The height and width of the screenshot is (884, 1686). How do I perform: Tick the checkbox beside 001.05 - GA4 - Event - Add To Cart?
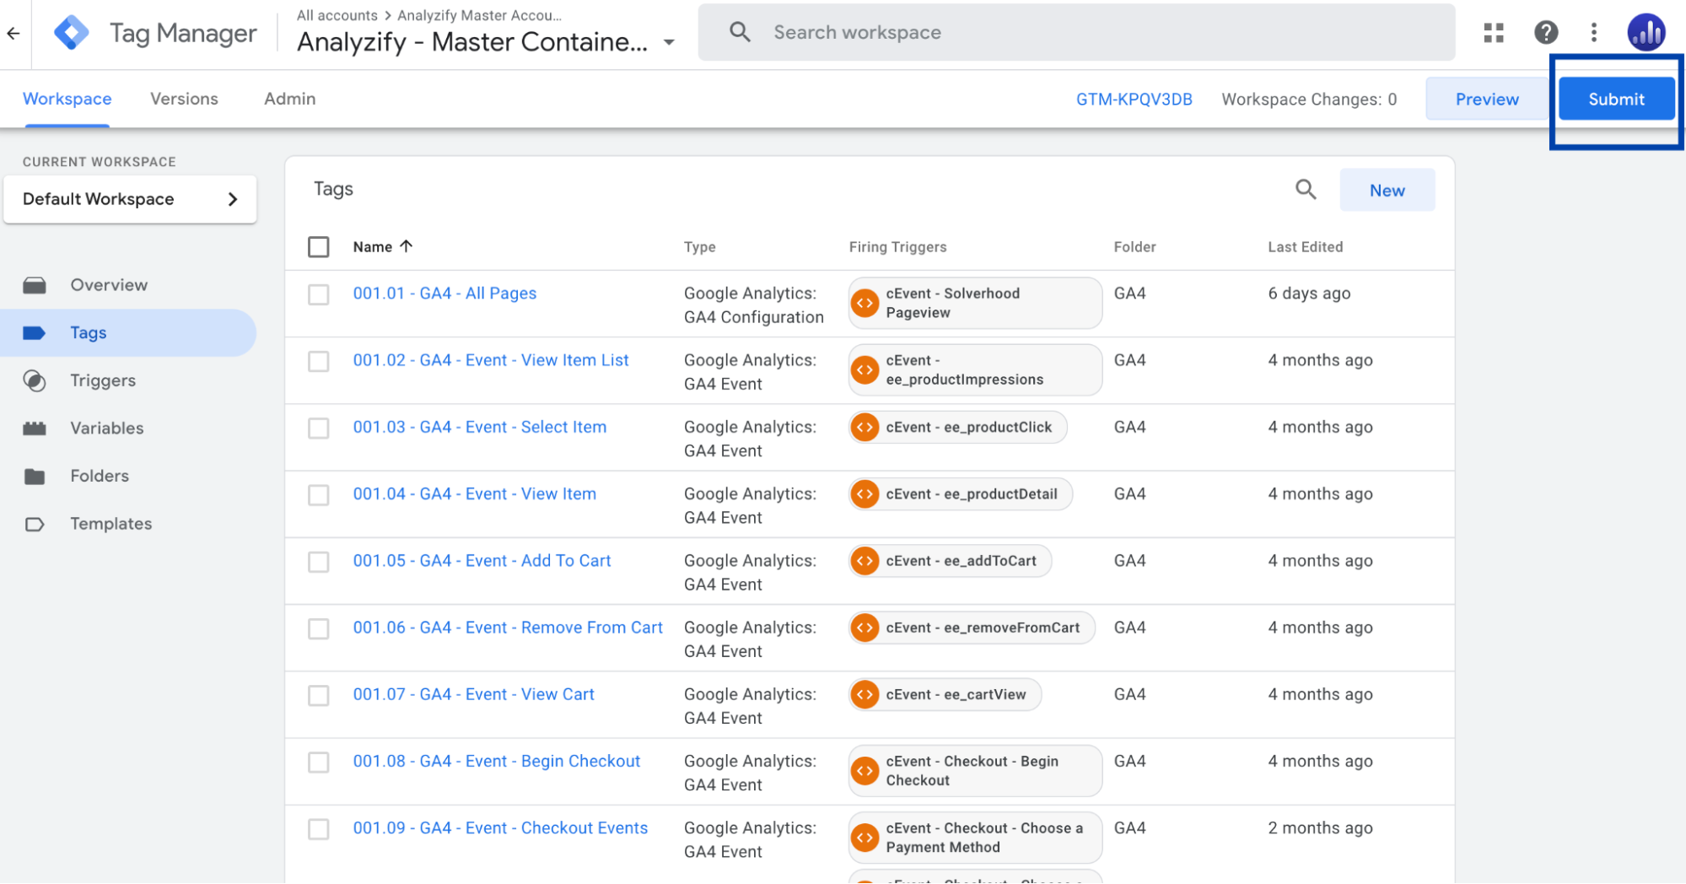(318, 562)
